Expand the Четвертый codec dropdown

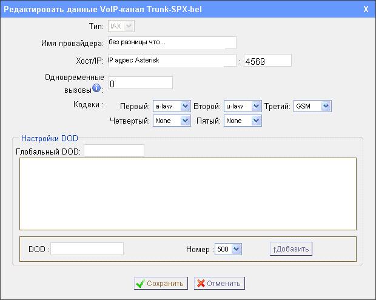pos(172,121)
